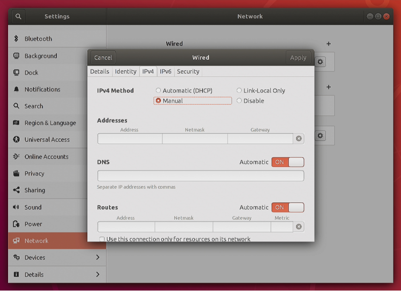The width and height of the screenshot is (401, 291).
Task: Click the Sound speaker icon in sidebar
Action: point(16,208)
